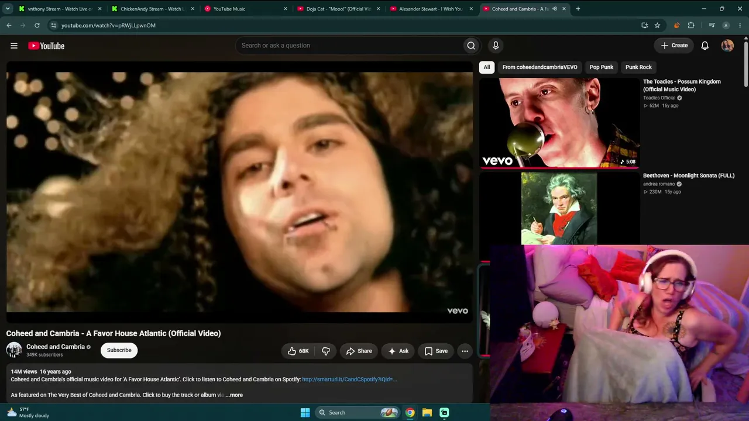Open Chrome media controls icon

coord(712,25)
